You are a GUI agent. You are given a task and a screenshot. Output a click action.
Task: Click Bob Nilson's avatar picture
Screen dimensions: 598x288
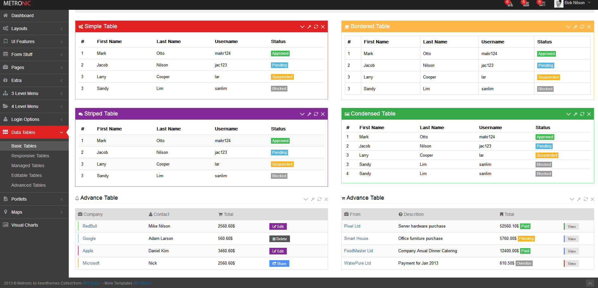(x=558, y=3)
